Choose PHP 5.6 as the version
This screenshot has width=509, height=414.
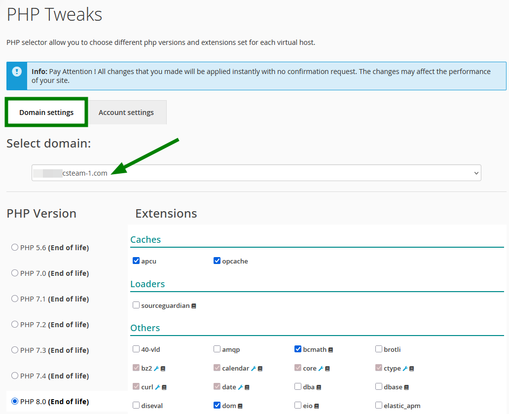pyautogui.click(x=15, y=247)
